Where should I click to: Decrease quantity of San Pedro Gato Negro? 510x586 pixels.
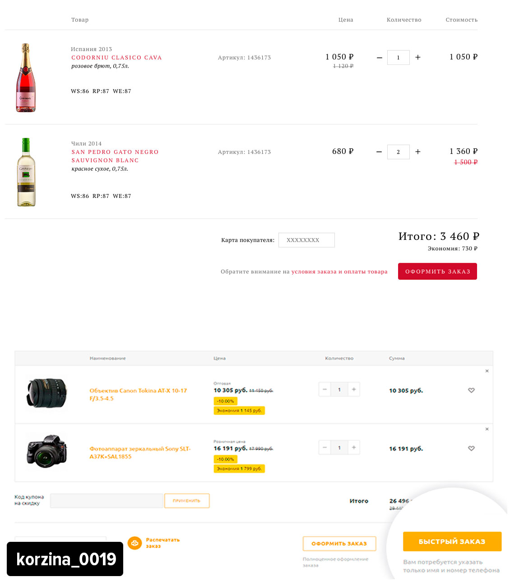[379, 152]
